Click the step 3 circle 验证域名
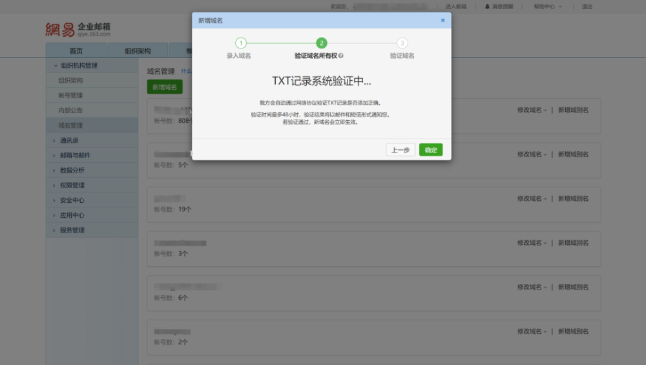 tap(402, 43)
